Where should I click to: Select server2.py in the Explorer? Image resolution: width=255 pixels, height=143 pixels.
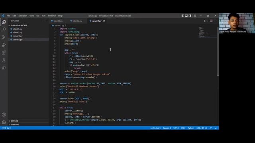coord(18,40)
